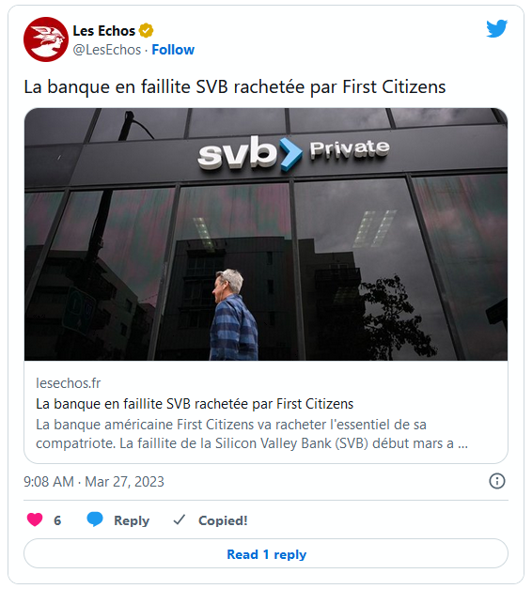Click the main tweet text about SVB
The height and width of the screenshot is (589, 532).
[235, 87]
